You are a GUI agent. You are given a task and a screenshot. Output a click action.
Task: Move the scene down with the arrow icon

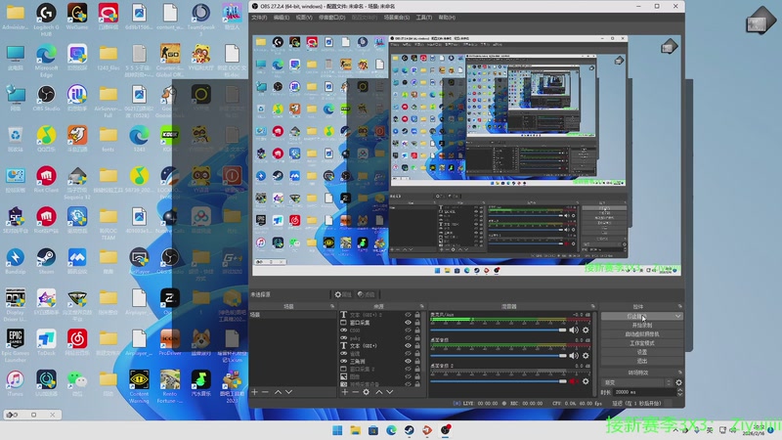pyautogui.click(x=288, y=392)
